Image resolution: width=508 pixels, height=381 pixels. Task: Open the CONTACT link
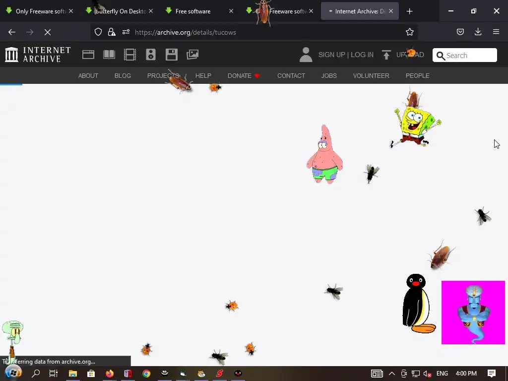click(x=291, y=76)
